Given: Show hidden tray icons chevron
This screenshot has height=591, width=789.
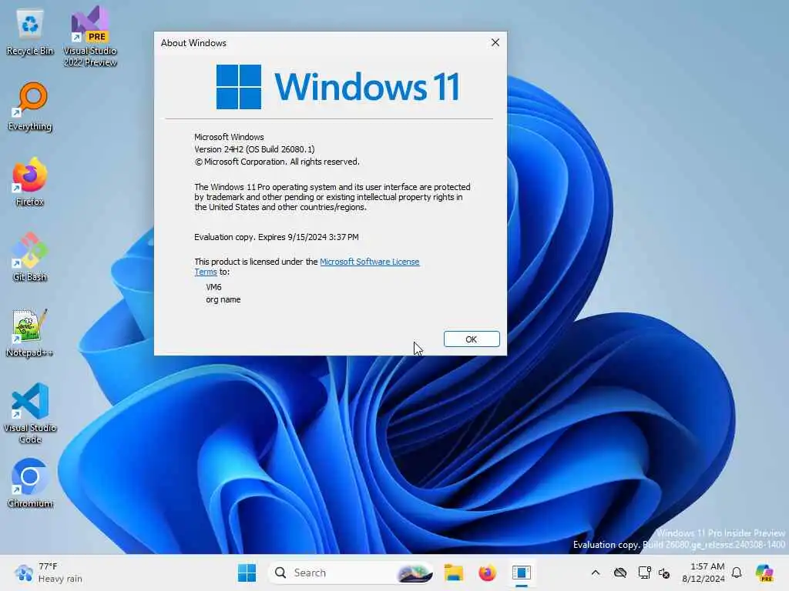Looking at the screenshot, I should click(596, 573).
